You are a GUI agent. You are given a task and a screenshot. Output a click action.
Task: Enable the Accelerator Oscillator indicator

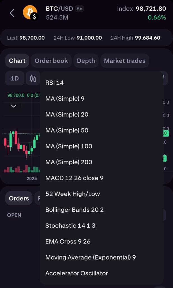point(76,273)
